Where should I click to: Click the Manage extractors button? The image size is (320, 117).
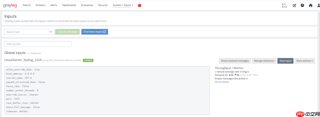[x=264, y=61]
